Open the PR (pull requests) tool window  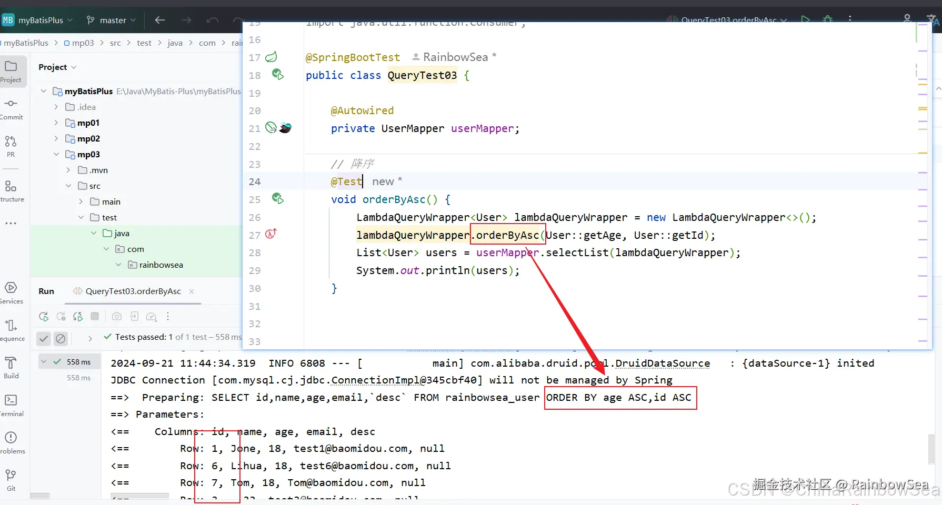click(11, 146)
